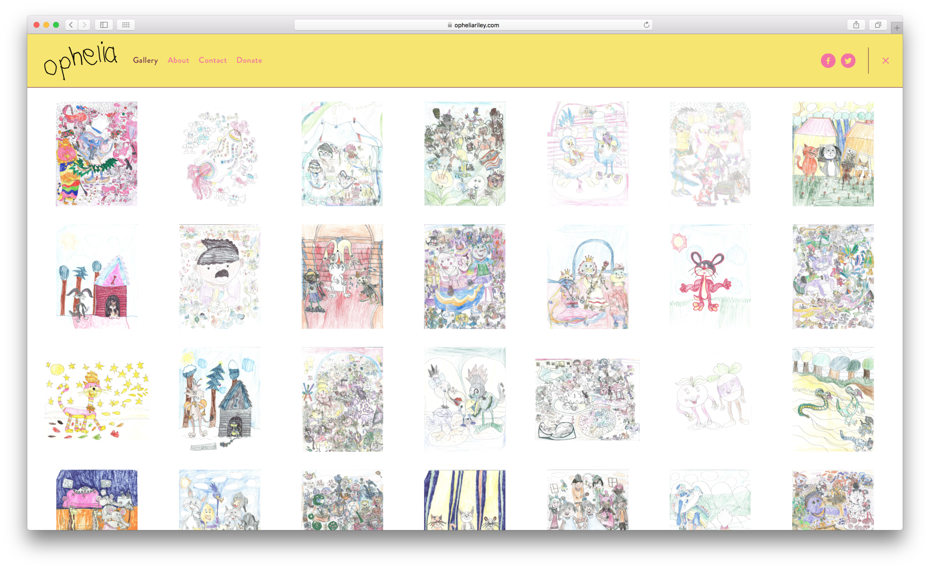
Task: Open the crowned characters under blue arch drawing
Action: (x=587, y=277)
